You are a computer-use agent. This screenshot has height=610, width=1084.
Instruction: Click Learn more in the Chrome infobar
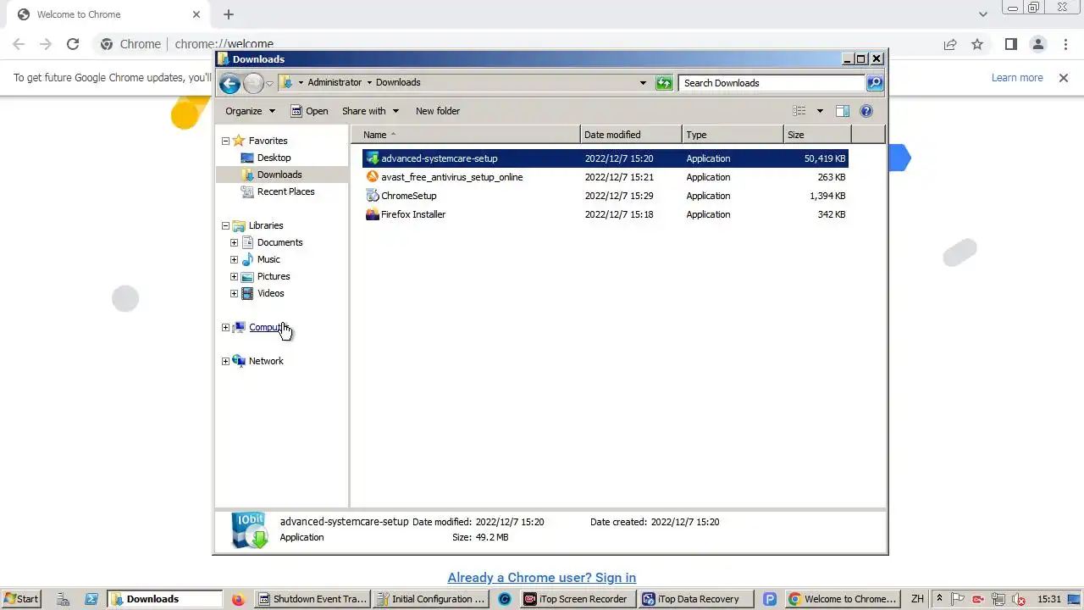pyautogui.click(x=1017, y=78)
